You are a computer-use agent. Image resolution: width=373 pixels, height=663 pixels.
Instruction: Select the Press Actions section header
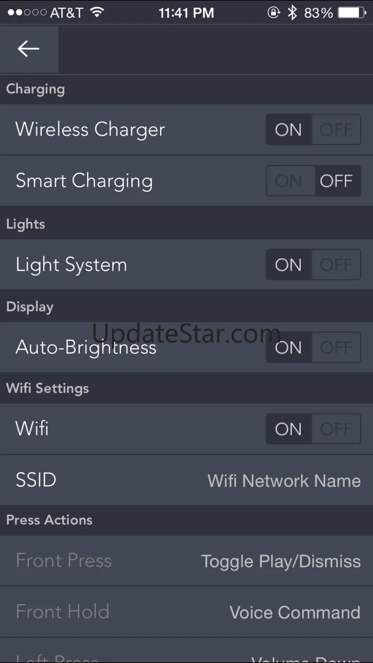(49, 520)
